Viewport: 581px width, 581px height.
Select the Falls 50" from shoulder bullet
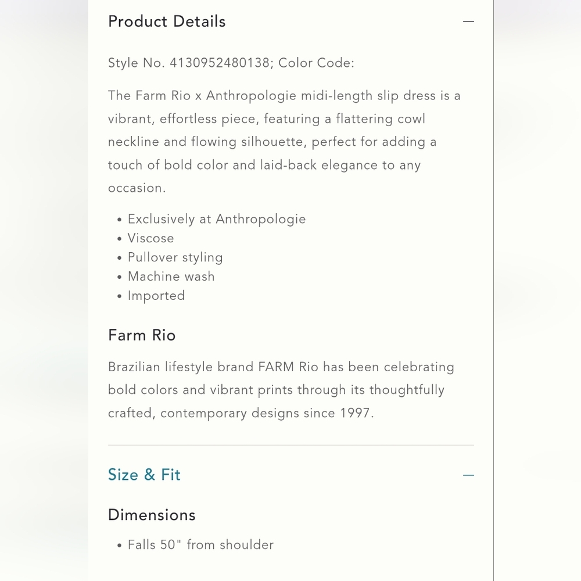click(200, 545)
